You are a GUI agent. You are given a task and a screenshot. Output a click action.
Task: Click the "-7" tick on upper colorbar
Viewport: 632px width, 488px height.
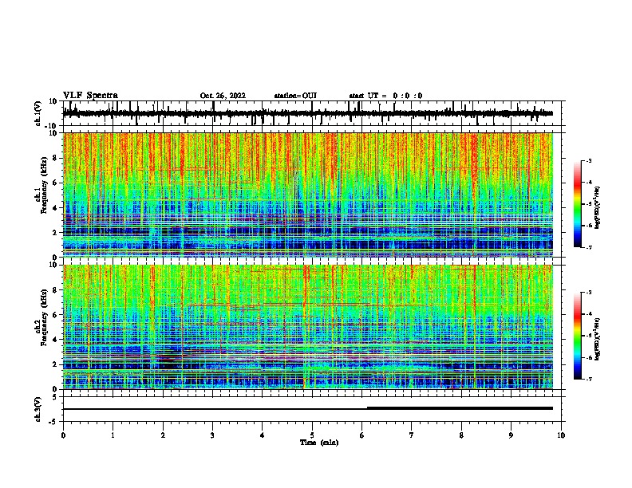point(588,247)
